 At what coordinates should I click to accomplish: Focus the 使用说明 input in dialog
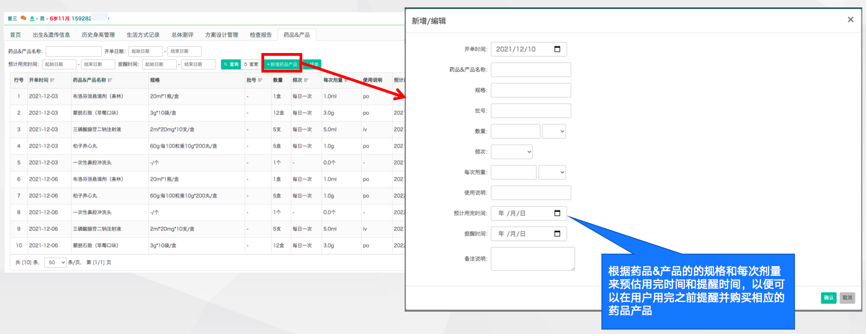[531, 193]
